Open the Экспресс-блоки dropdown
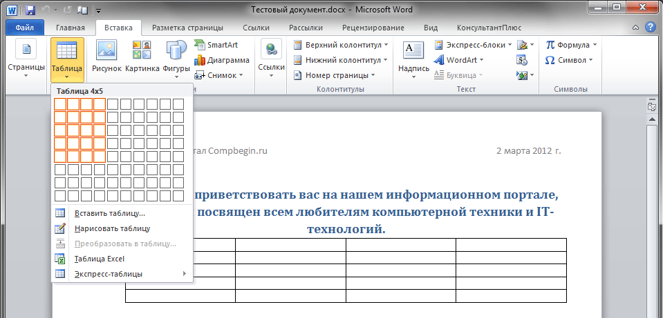This screenshot has width=663, height=318. tap(473, 45)
